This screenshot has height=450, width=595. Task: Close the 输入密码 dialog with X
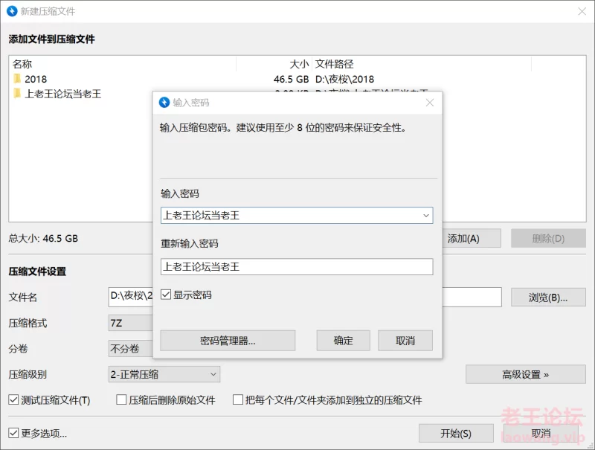pyautogui.click(x=429, y=103)
